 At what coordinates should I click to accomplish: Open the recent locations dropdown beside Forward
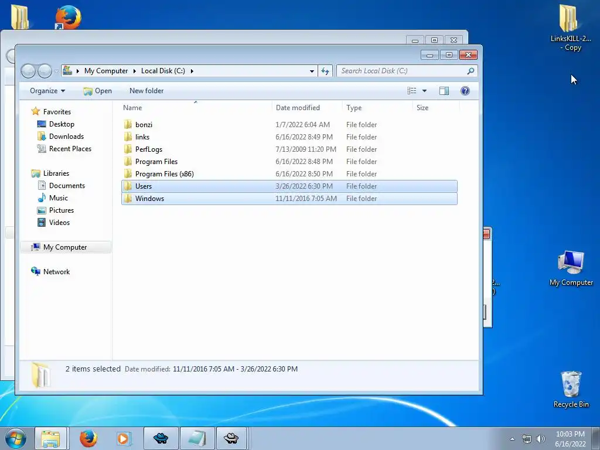click(x=56, y=71)
